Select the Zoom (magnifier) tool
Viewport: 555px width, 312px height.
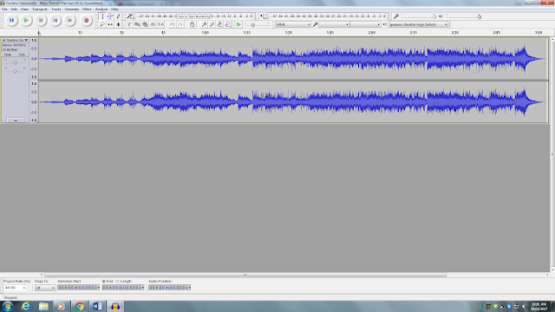(x=102, y=24)
